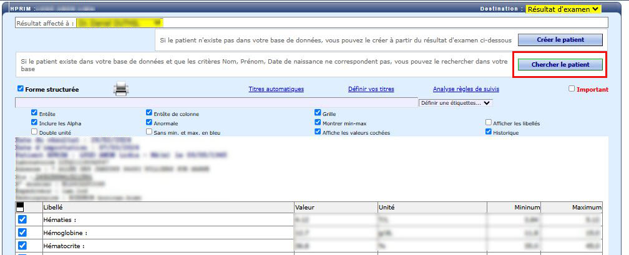Click 'Chercher le patient' button
The image size is (629, 255).
560,64
